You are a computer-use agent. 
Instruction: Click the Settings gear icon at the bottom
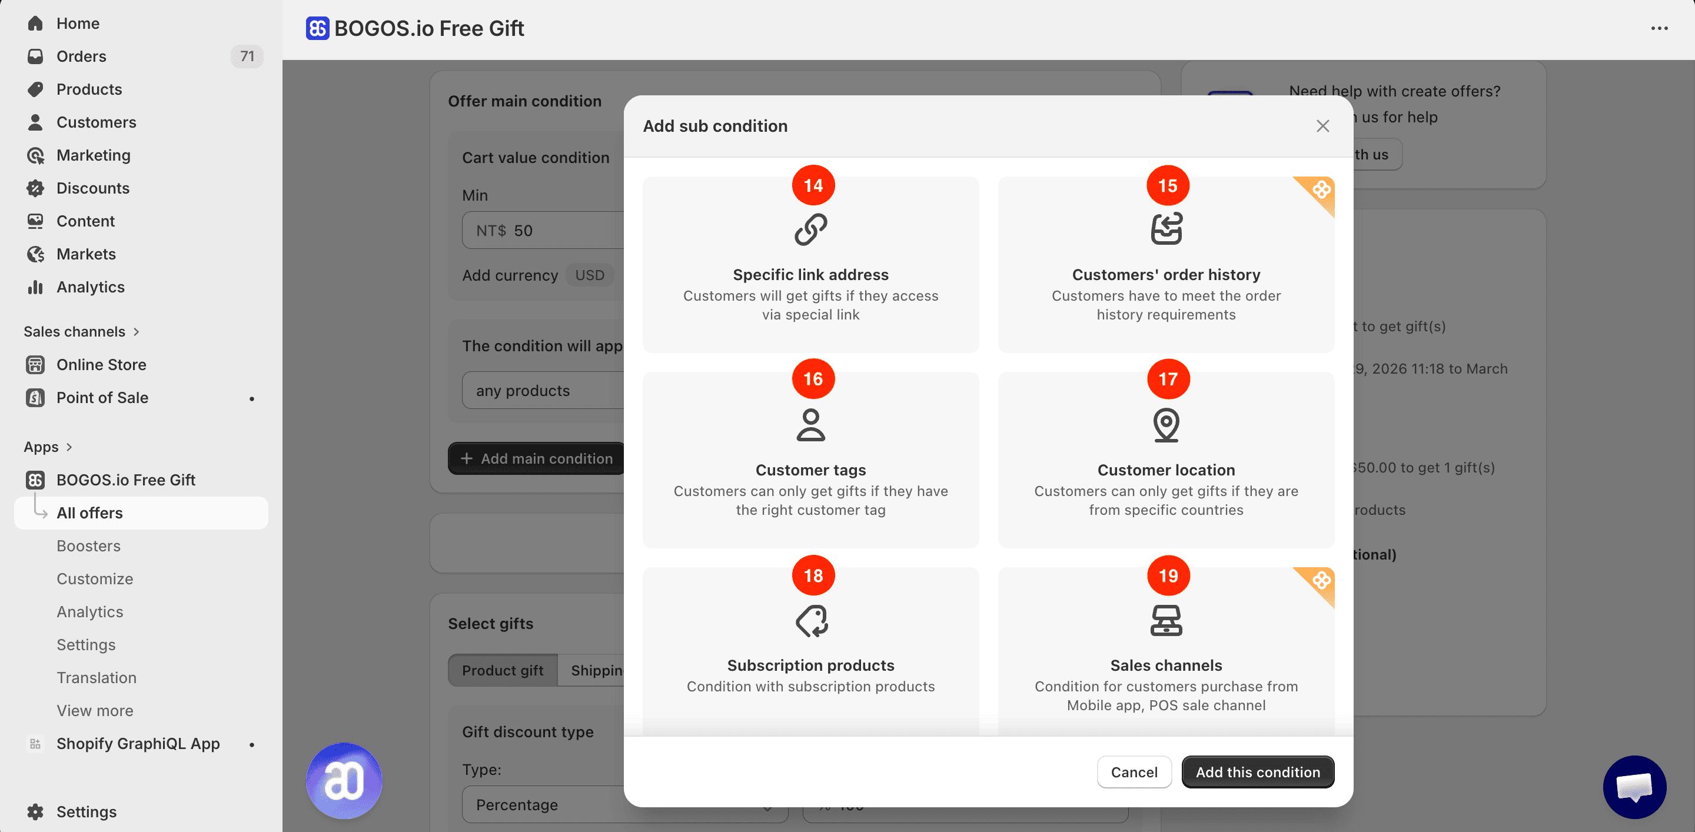point(35,811)
